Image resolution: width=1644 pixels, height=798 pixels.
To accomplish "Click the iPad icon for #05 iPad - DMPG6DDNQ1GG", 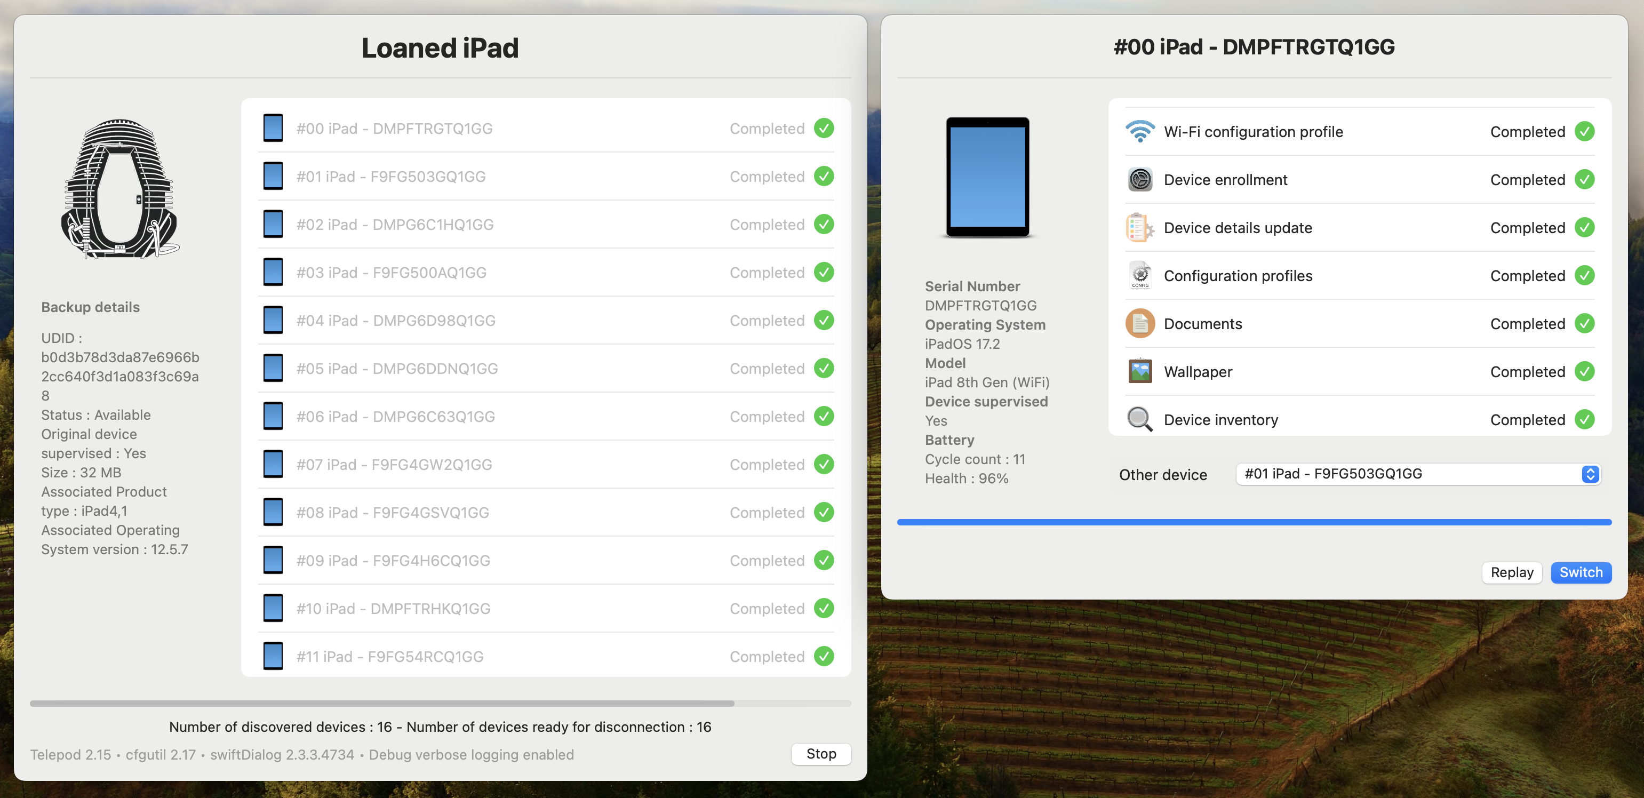I will [x=273, y=369].
